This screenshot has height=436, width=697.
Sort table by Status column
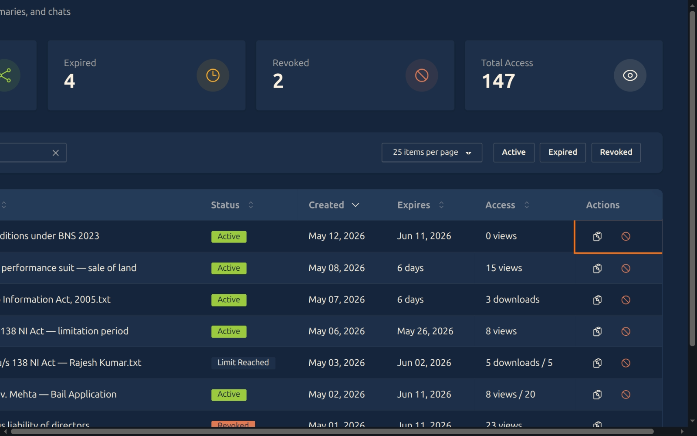coord(232,205)
